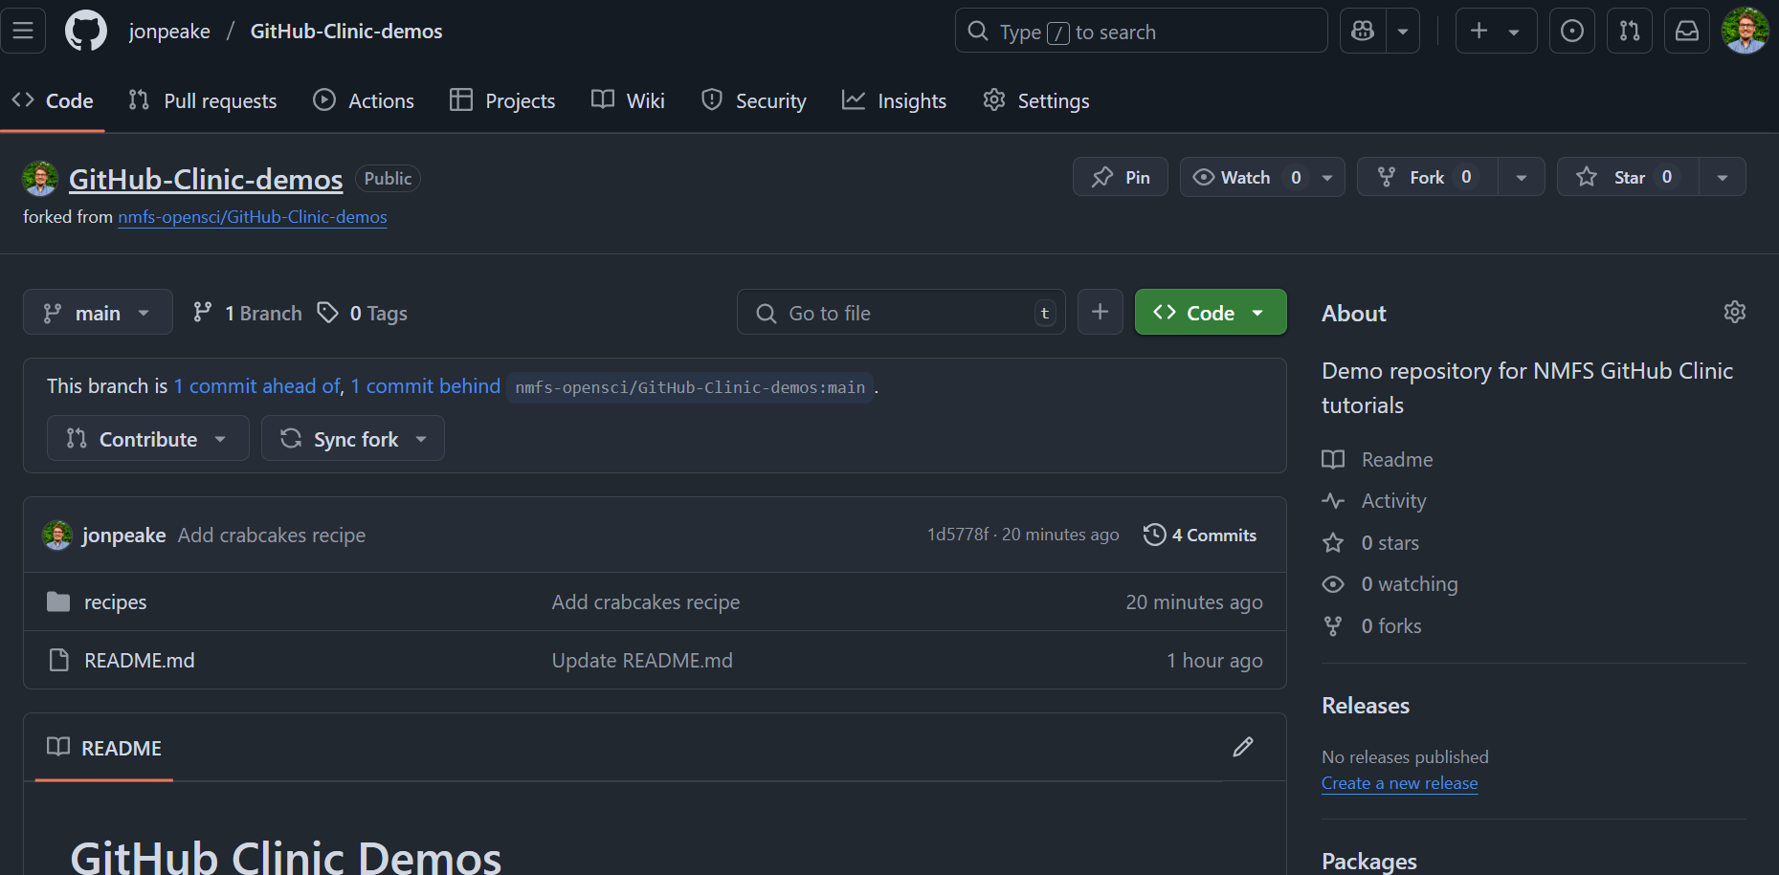Open the Sync fork dropdown
The width and height of the screenshot is (1779, 875).
click(x=352, y=438)
